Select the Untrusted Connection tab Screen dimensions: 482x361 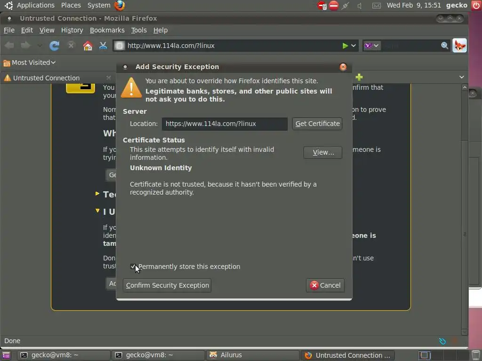point(57,78)
